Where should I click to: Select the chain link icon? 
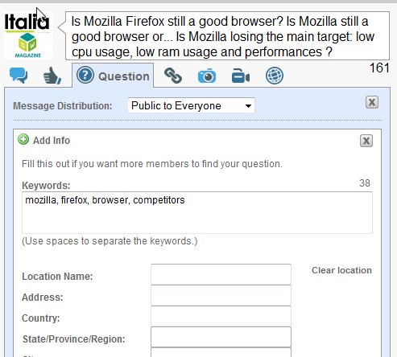click(x=173, y=76)
